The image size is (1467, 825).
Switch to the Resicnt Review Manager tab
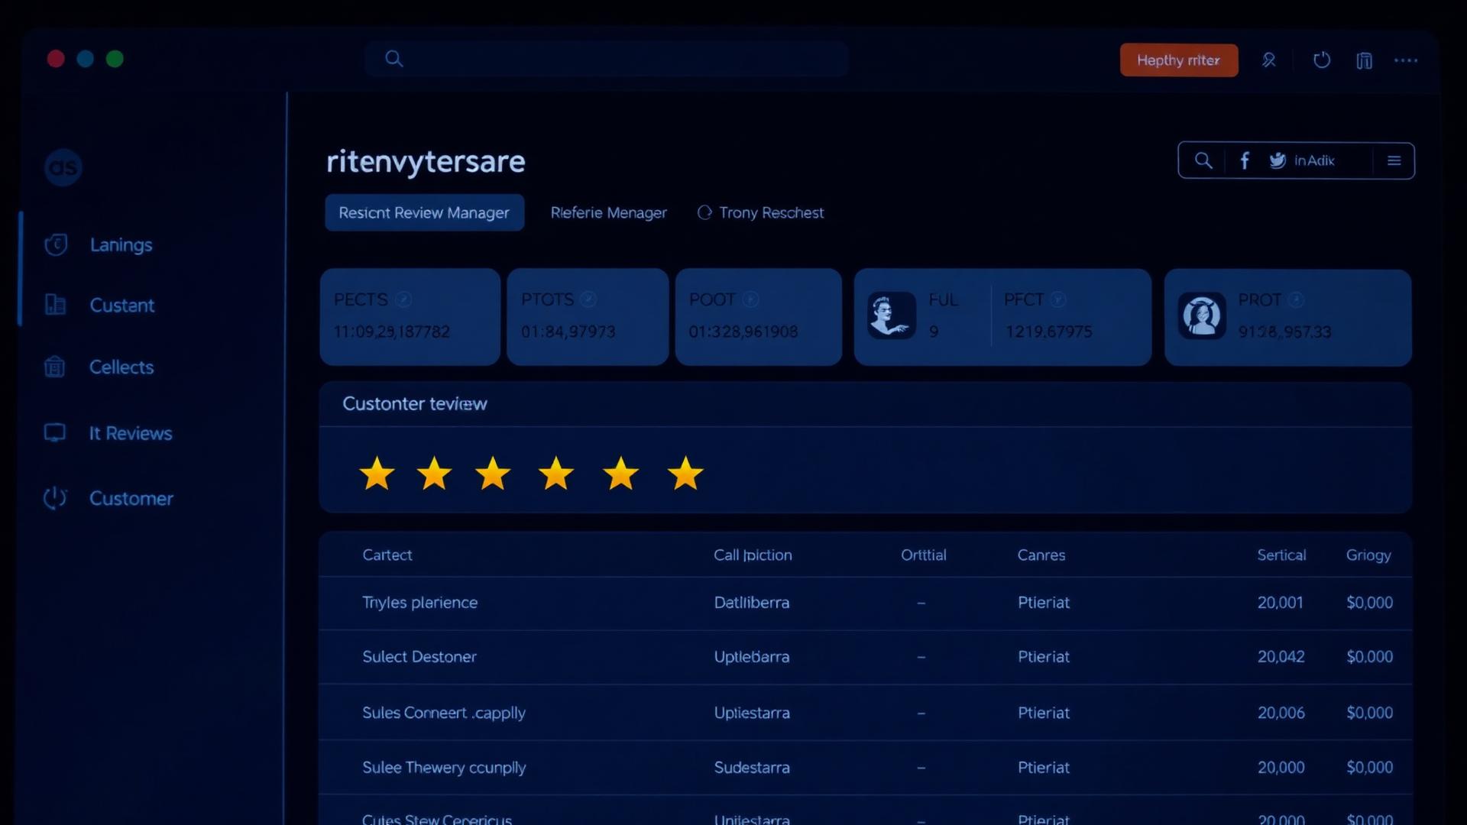pos(424,212)
